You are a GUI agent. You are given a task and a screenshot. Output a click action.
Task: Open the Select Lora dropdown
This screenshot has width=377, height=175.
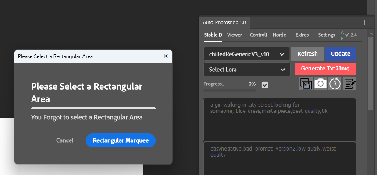[x=247, y=70]
